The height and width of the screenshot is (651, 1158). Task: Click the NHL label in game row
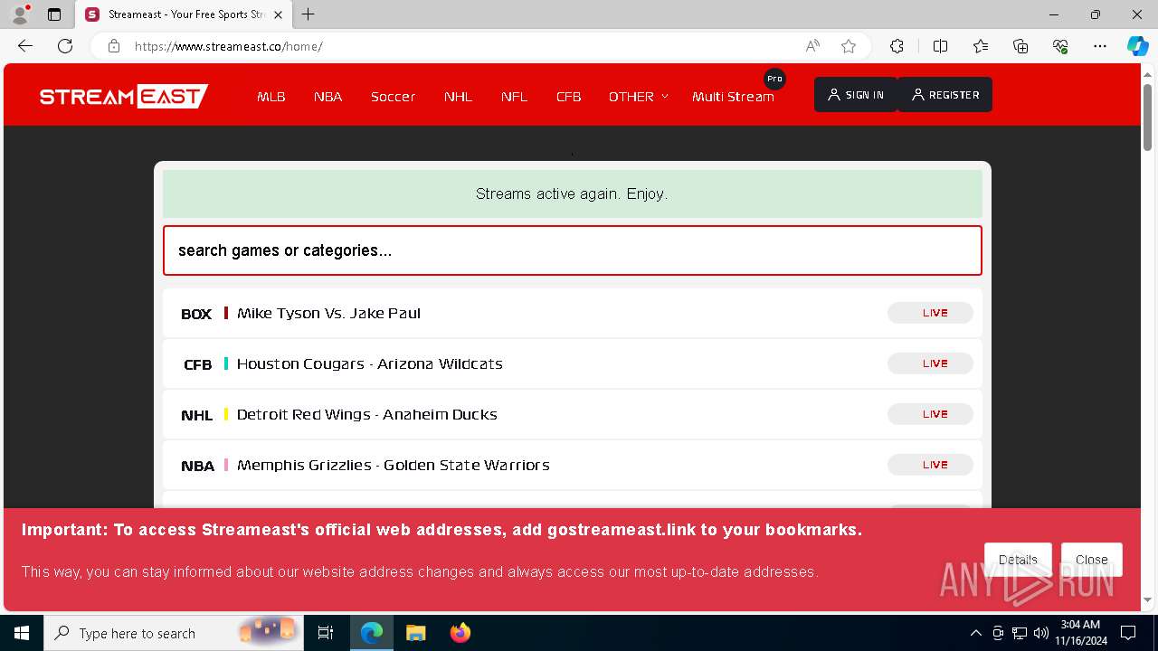point(196,415)
